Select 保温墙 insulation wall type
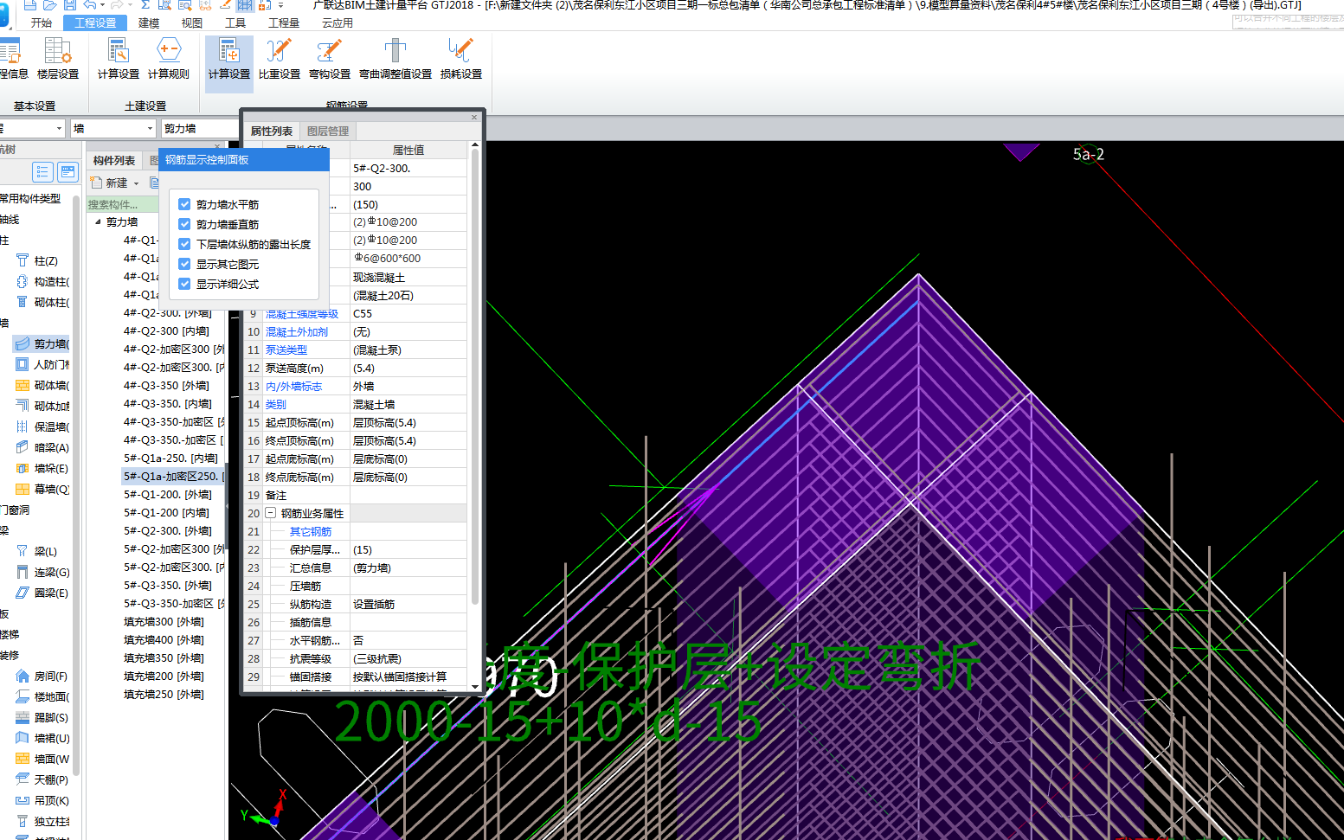 pos(43,426)
